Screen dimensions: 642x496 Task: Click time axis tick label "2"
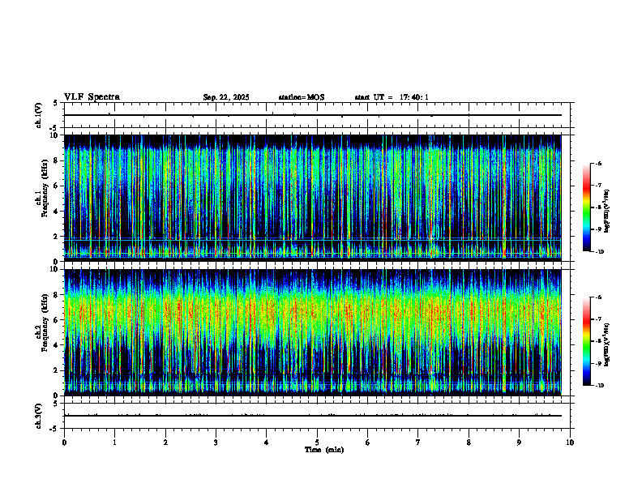click(x=165, y=443)
